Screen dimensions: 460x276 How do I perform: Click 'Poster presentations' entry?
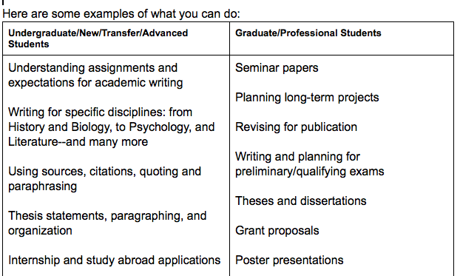pyautogui.click(x=289, y=260)
